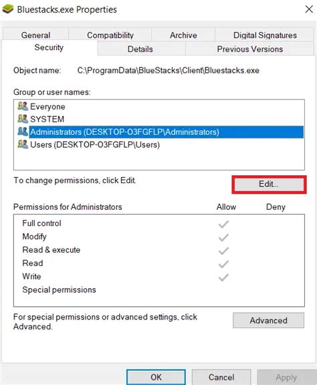The height and width of the screenshot is (385, 317).
Task: Click the SYSTEM group icon
Action: [x=23, y=119]
